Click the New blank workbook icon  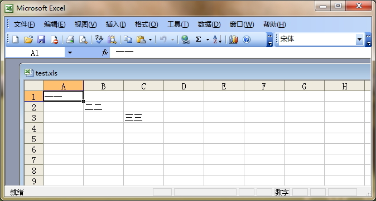point(16,39)
